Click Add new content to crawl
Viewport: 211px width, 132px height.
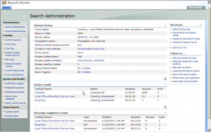(x=184, y=58)
